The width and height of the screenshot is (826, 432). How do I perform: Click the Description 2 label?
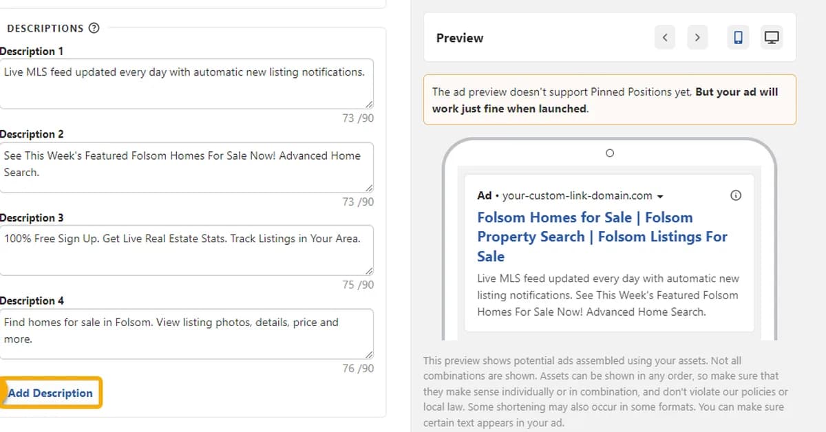click(x=31, y=134)
